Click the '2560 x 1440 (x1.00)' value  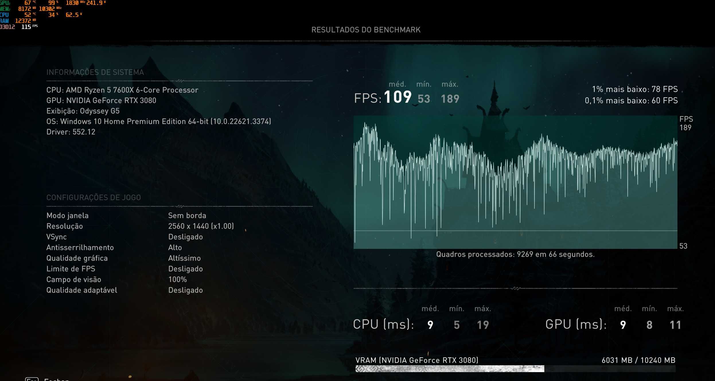tap(201, 226)
